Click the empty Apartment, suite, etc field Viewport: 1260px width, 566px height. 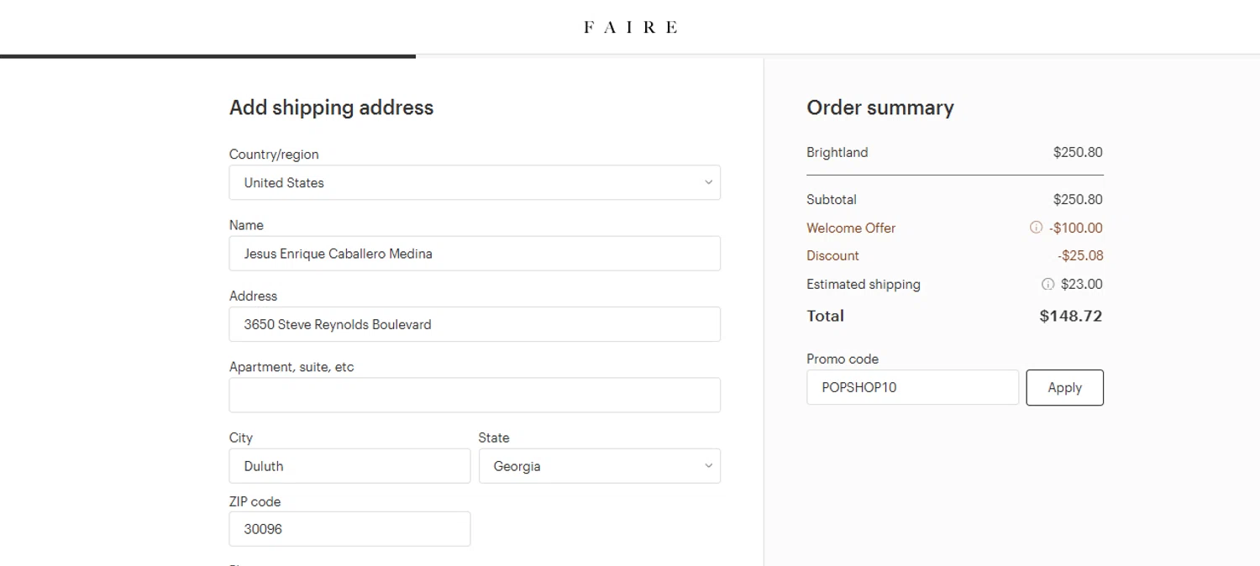(x=474, y=395)
